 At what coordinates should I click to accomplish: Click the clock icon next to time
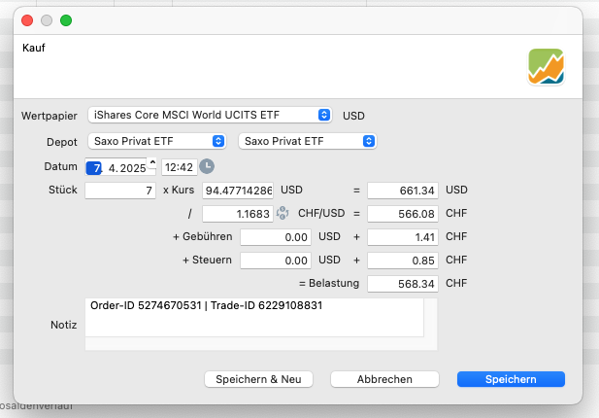pyautogui.click(x=207, y=166)
